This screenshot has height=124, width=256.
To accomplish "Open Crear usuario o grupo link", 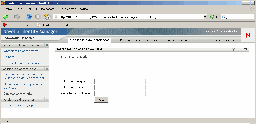I will pos(19,105).
